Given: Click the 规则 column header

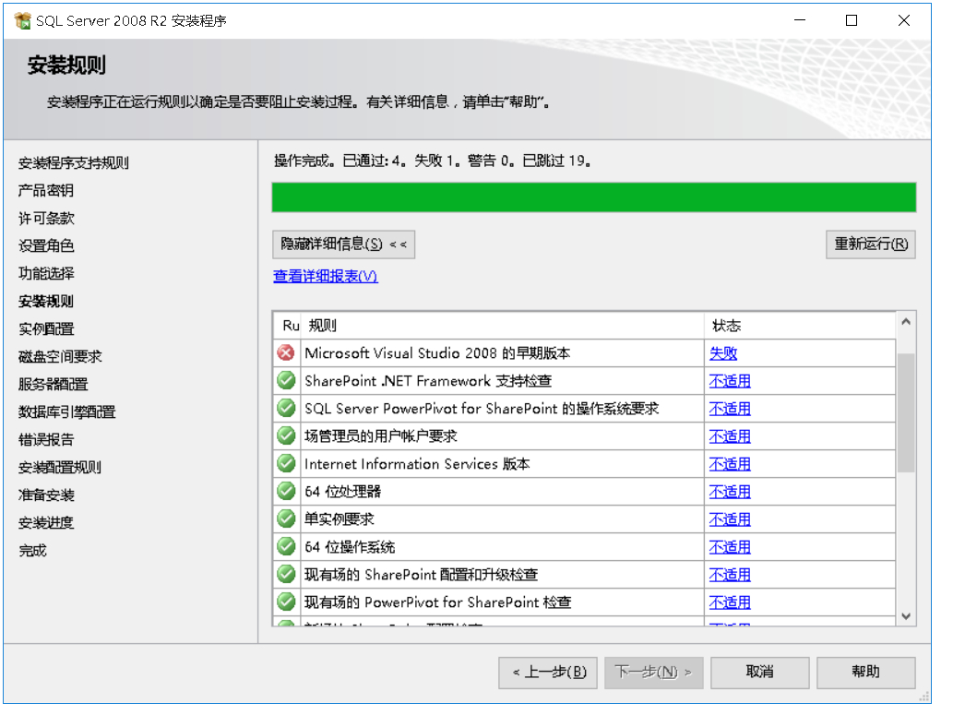Looking at the screenshot, I should pos(502,325).
